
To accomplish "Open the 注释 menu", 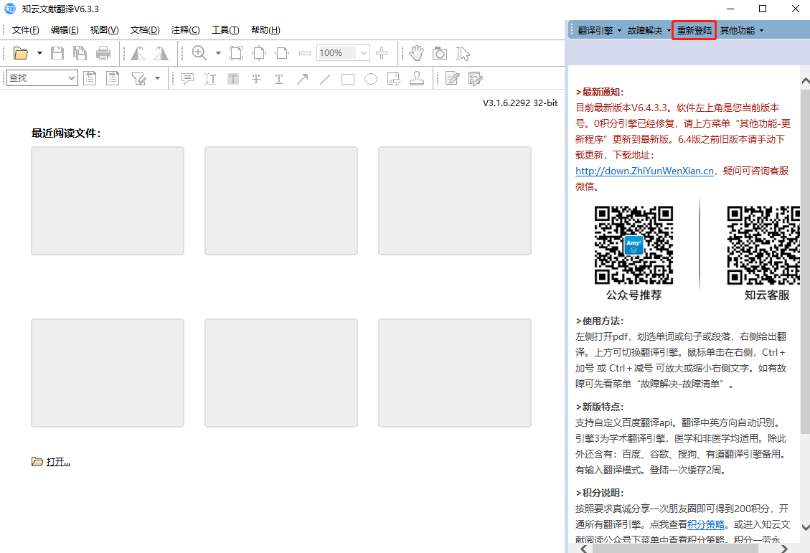I will [185, 29].
